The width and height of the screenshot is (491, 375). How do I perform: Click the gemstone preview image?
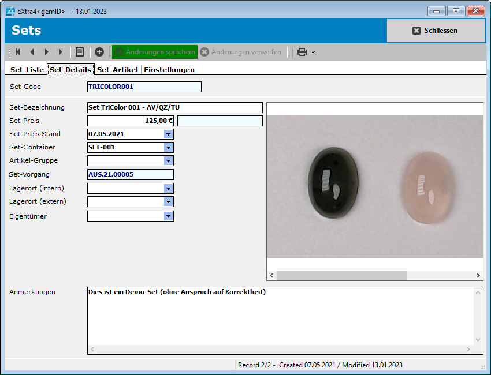374,186
